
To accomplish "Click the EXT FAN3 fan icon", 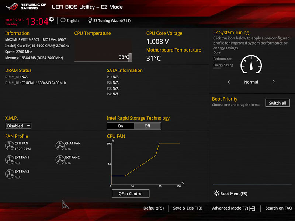I will click(x=10, y=174).
